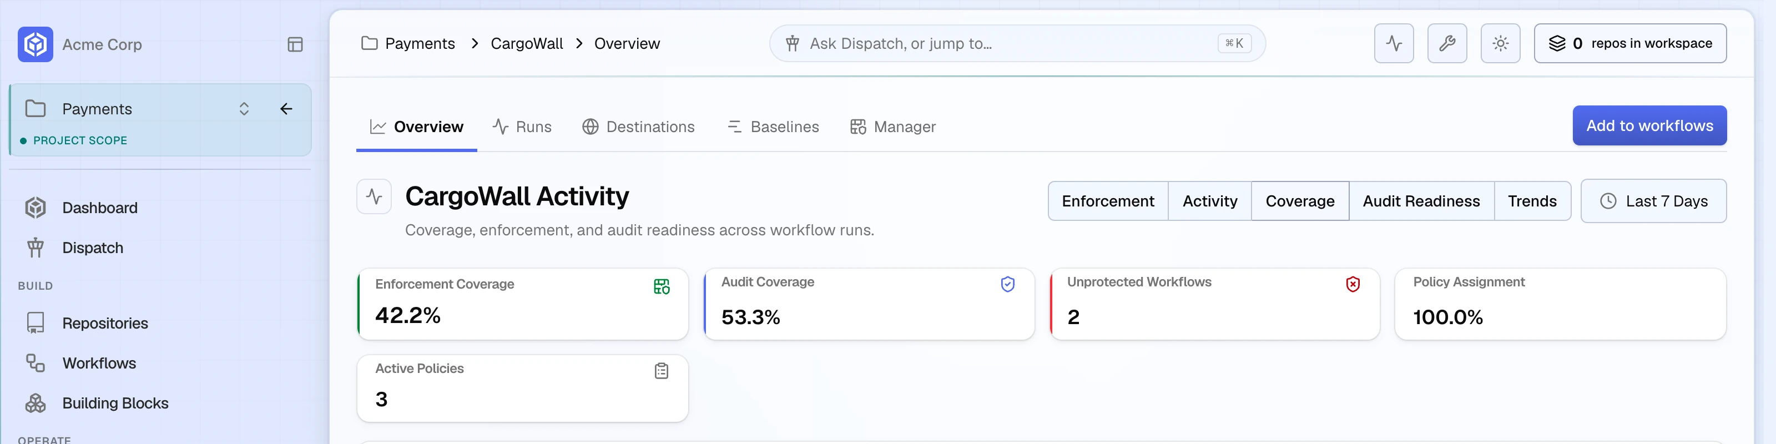Select the Audit Readiness view filter
The width and height of the screenshot is (1776, 444).
pyautogui.click(x=1421, y=200)
